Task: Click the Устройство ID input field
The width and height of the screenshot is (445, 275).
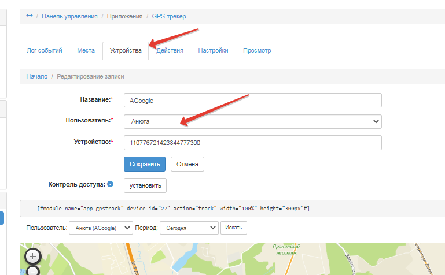Action: tap(252, 143)
